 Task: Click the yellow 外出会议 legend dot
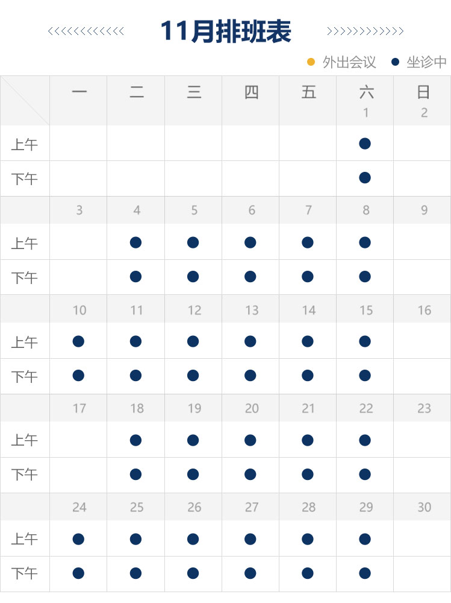pos(311,62)
